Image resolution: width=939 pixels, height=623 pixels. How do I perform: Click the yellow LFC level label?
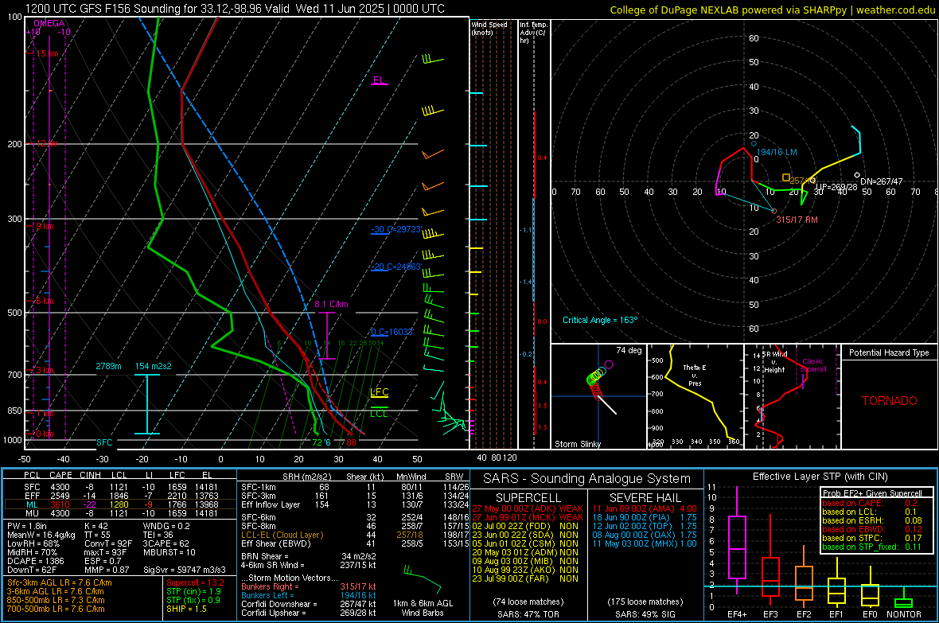coord(379,392)
